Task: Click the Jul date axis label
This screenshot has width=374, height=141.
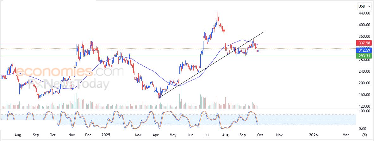Action: tap(207, 135)
